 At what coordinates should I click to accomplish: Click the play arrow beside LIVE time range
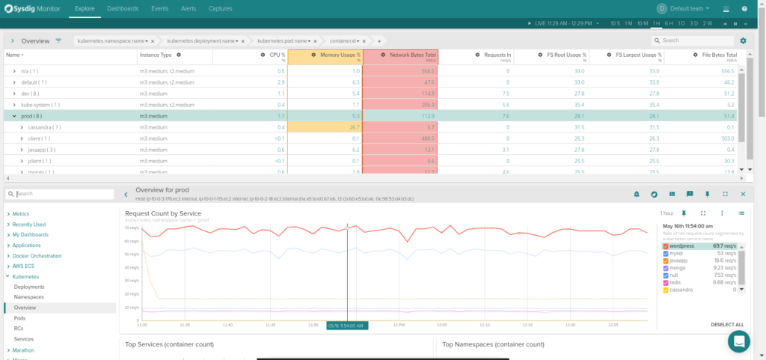coord(530,23)
